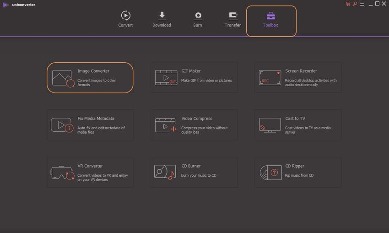Select the Fix Media Metadata icon

pyautogui.click(x=62, y=125)
